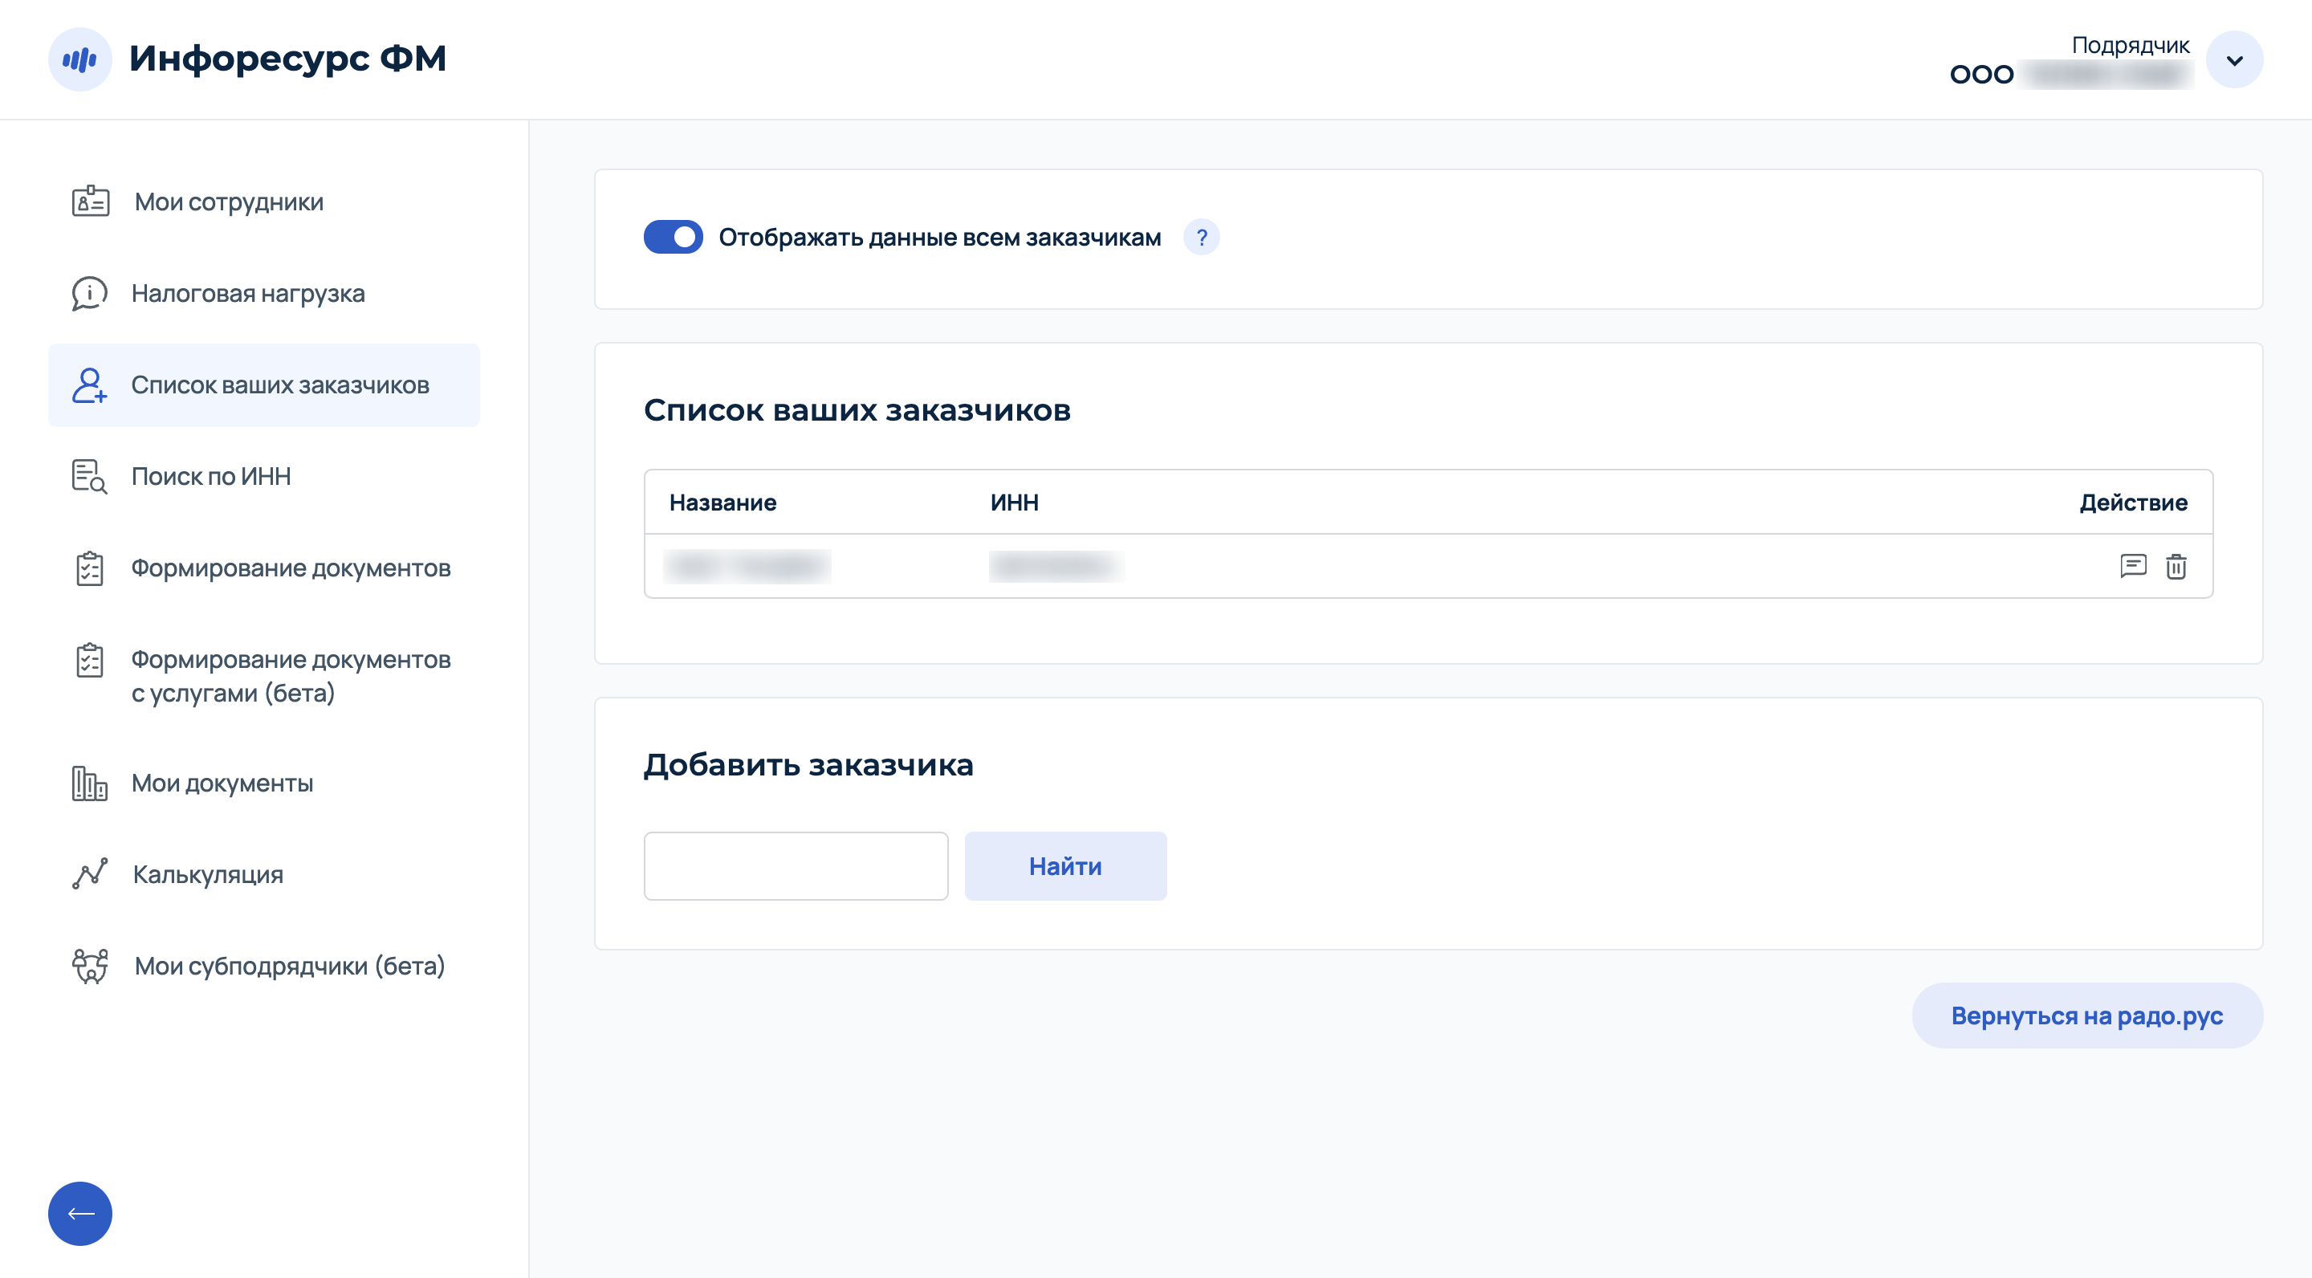The width and height of the screenshot is (2312, 1278).
Task: Open help tooltip question mark icon
Action: pos(1201,237)
